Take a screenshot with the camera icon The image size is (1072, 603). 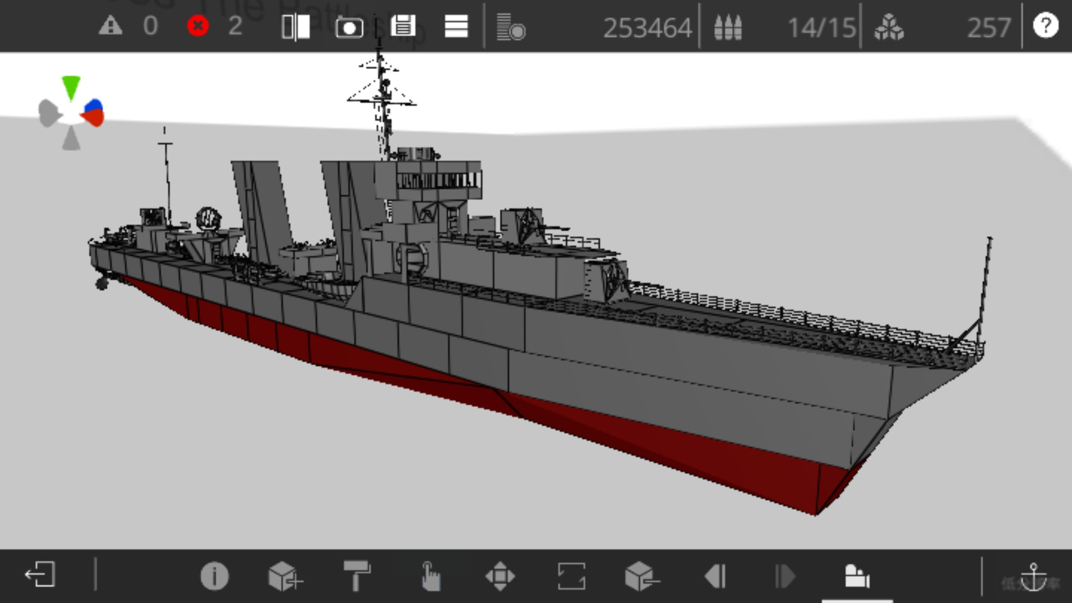click(x=349, y=27)
